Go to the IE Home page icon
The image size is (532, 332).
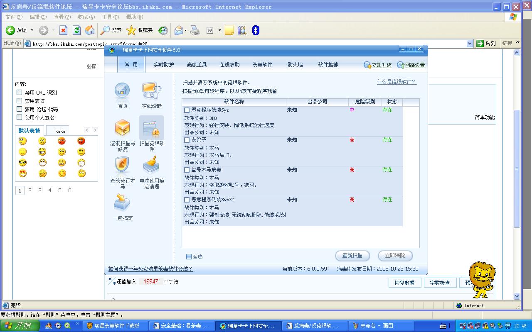(90, 30)
